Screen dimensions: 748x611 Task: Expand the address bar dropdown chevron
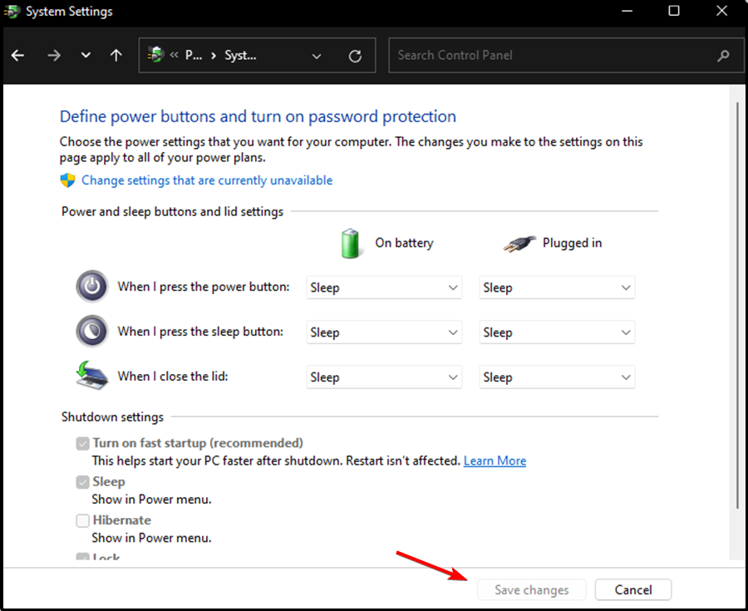pos(316,55)
